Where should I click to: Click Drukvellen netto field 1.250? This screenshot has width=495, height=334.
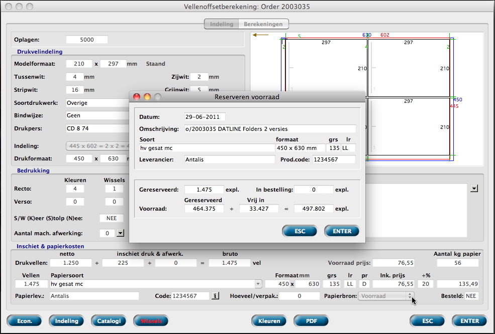tap(71, 263)
